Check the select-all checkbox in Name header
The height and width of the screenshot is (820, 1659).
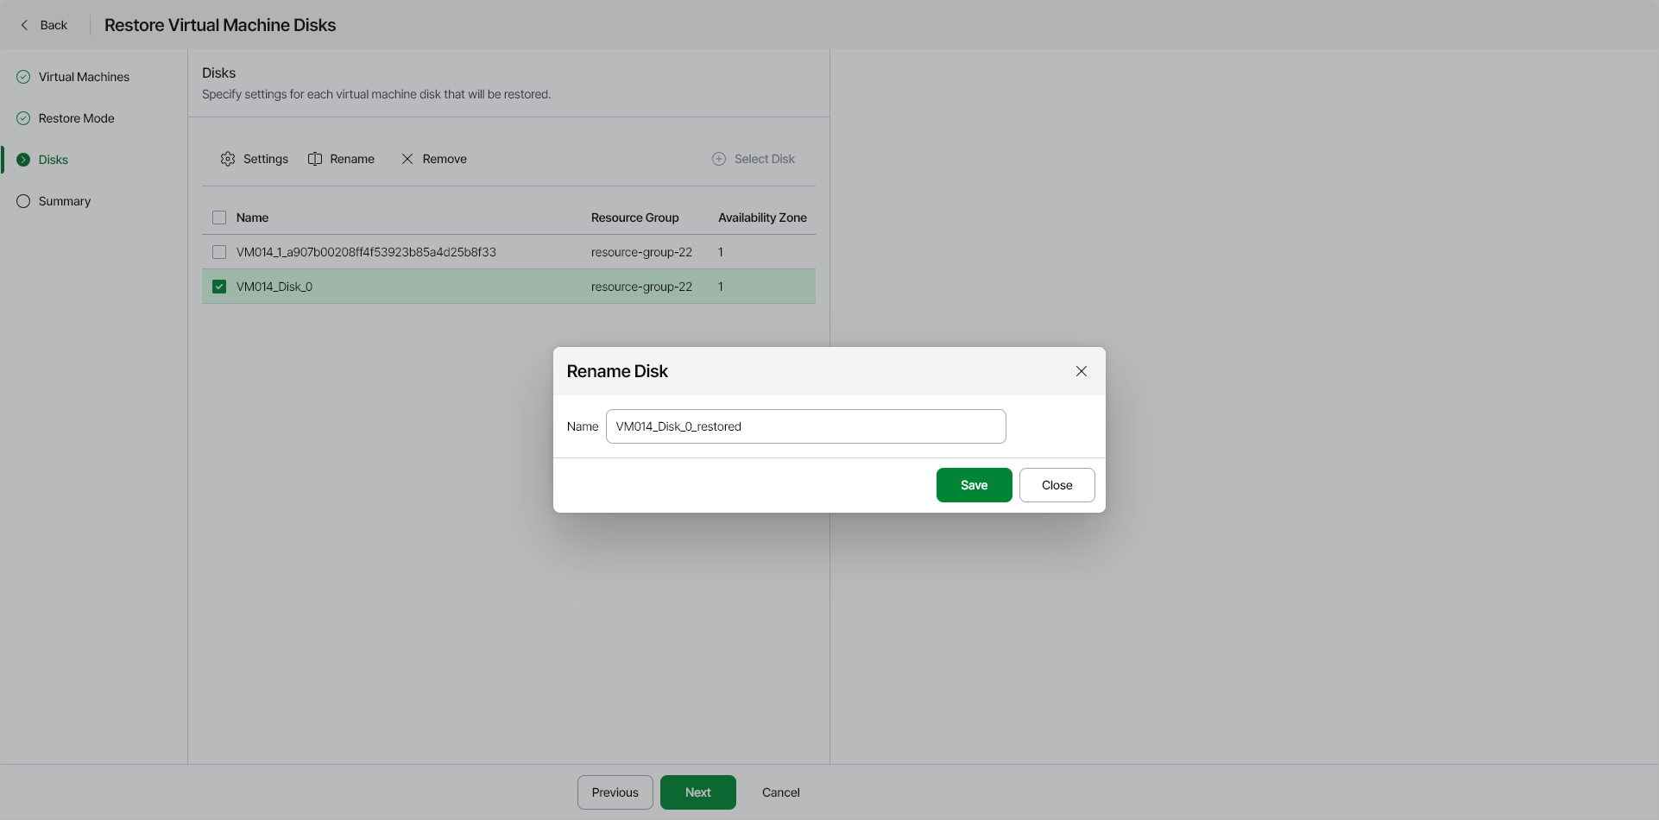(x=218, y=217)
